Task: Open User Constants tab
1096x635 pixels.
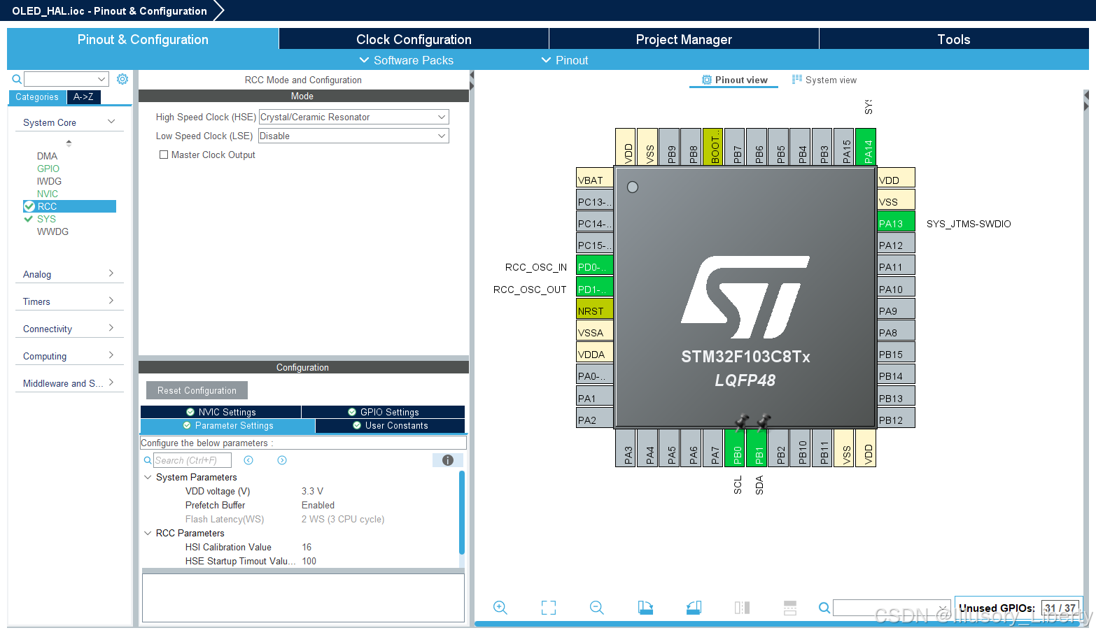Action: (x=391, y=425)
